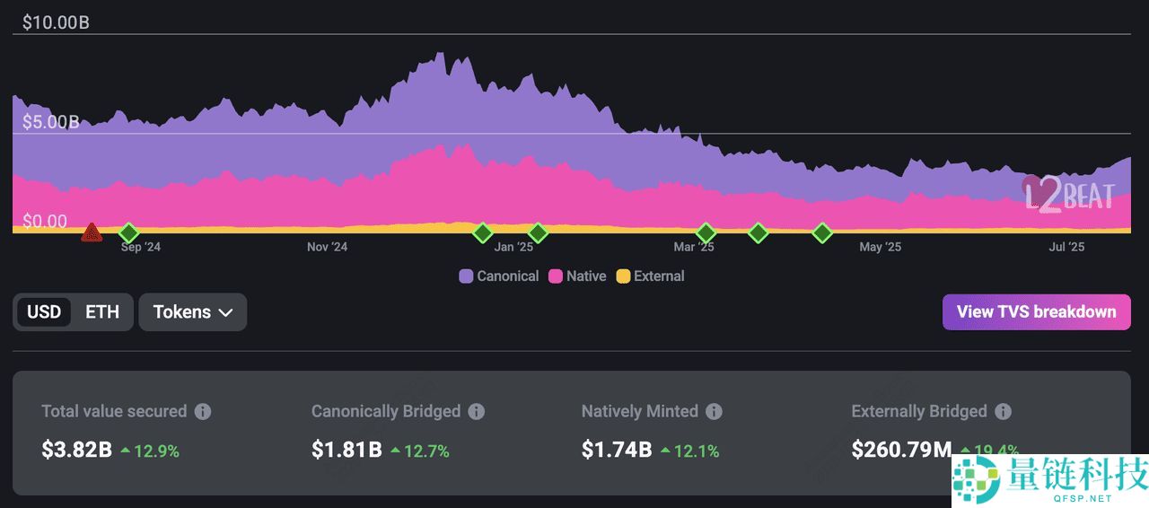This screenshot has width=1149, height=508.
Task: Click info icon beside Externally Bridged
Action: 1003,411
